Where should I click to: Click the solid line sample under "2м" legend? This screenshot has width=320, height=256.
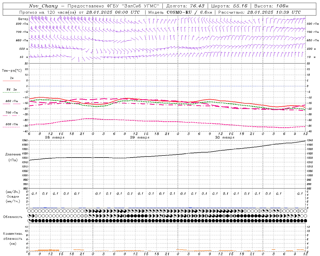point(11,81)
